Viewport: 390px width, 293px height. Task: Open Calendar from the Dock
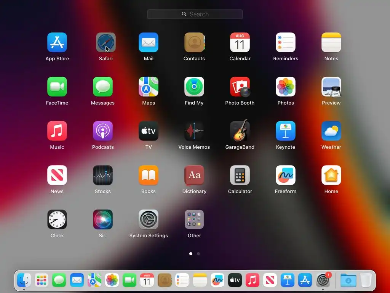pos(147,280)
